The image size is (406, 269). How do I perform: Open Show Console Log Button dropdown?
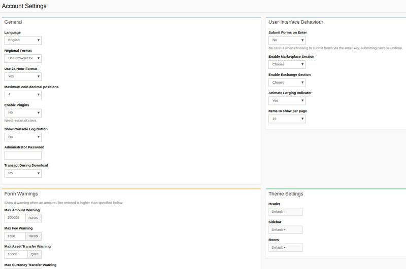[23, 137]
